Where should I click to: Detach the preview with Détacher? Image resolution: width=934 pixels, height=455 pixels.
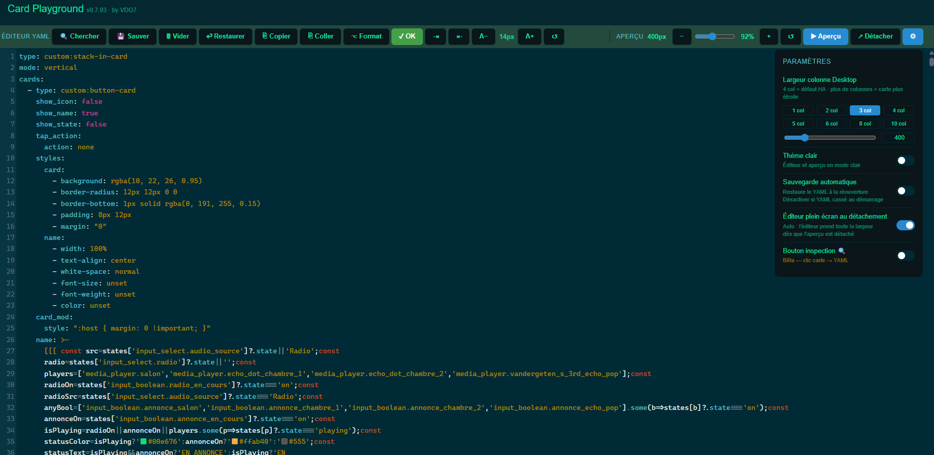[875, 36]
